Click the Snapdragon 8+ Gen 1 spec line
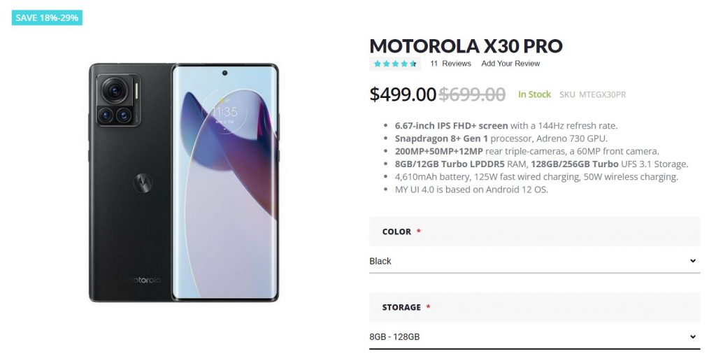Image resolution: width=716 pixels, height=354 pixels. (x=501, y=139)
